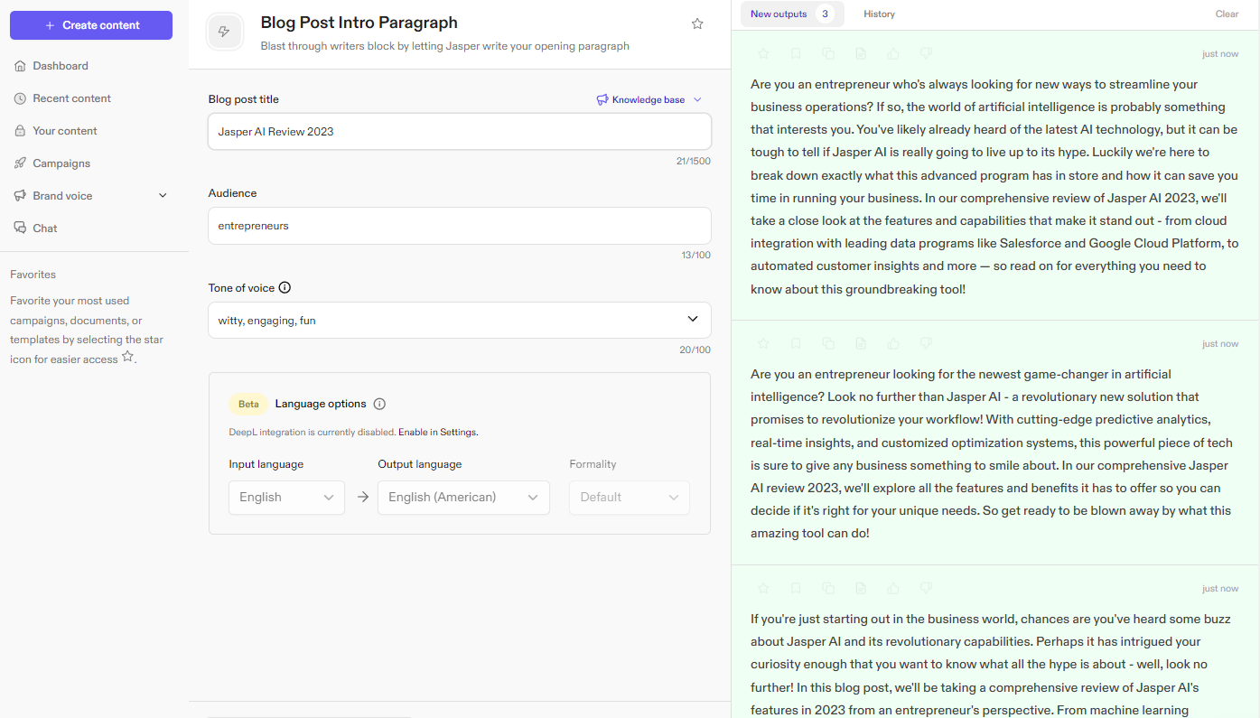Open the Formality Default dropdown
1260x718 pixels.
click(x=629, y=497)
